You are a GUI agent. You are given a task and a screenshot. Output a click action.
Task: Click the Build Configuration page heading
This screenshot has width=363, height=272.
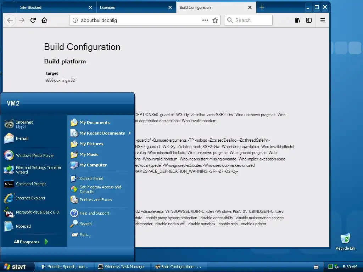tap(82, 47)
